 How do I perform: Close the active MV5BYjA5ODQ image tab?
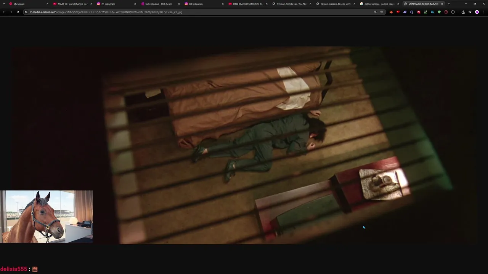pyautogui.click(x=442, y=4)
